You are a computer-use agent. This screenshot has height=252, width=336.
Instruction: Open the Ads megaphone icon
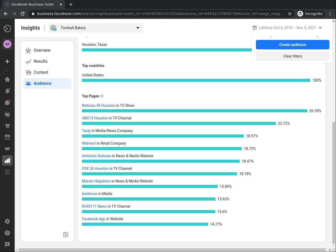(x=7, y=149)
